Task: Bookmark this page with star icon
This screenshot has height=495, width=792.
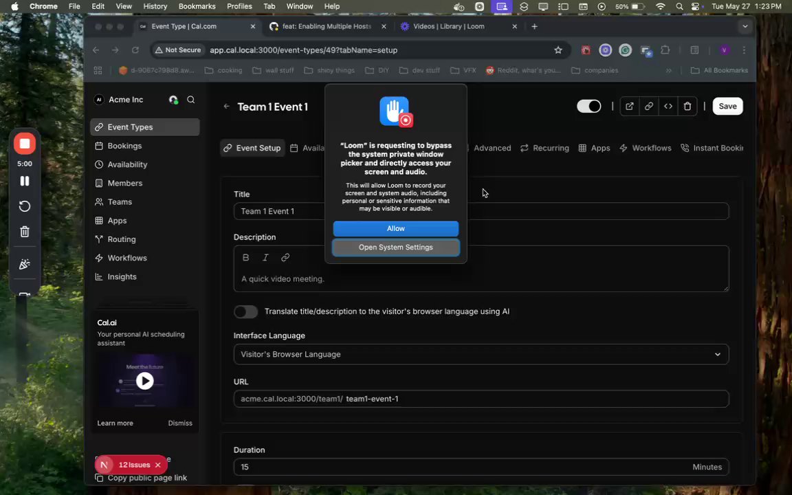Action: (x=558, y=50)
